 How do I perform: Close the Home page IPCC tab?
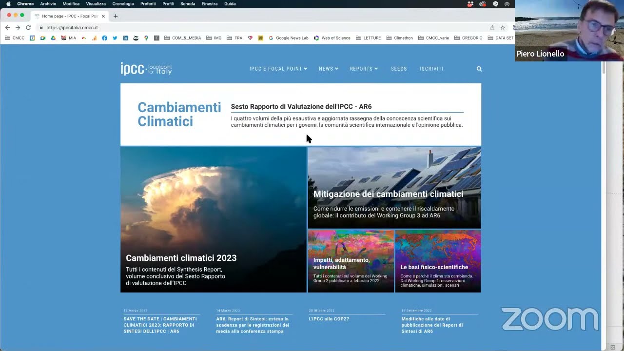103,16
